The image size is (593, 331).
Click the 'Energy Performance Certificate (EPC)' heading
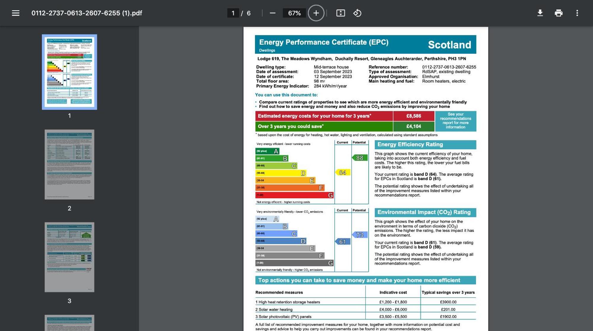coord(324,42)
